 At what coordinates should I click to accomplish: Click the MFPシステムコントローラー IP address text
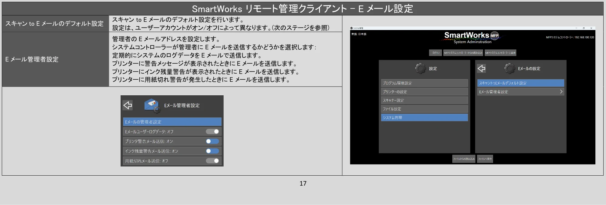pos(570,38)
